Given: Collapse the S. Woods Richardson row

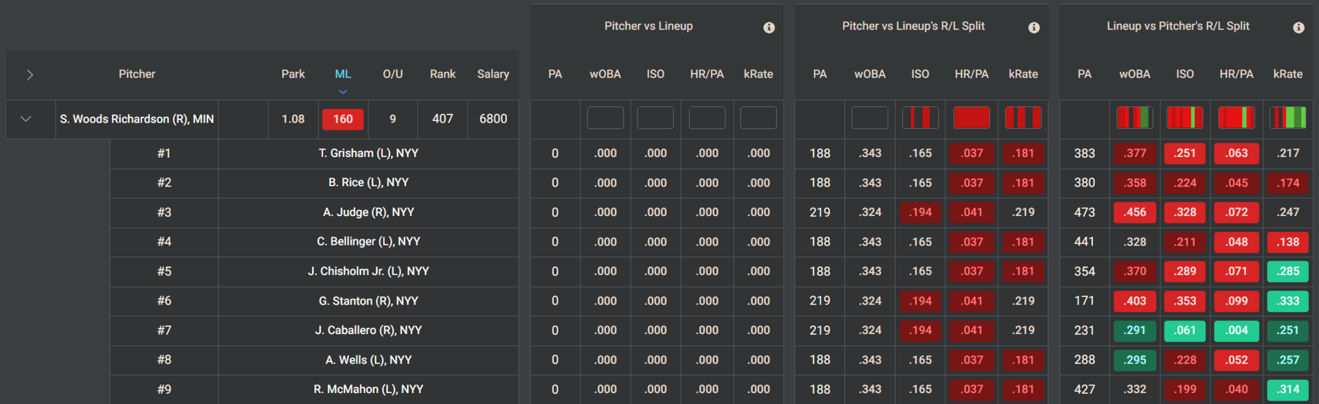Looking at the screenshot, I should [x=26, y=119].
